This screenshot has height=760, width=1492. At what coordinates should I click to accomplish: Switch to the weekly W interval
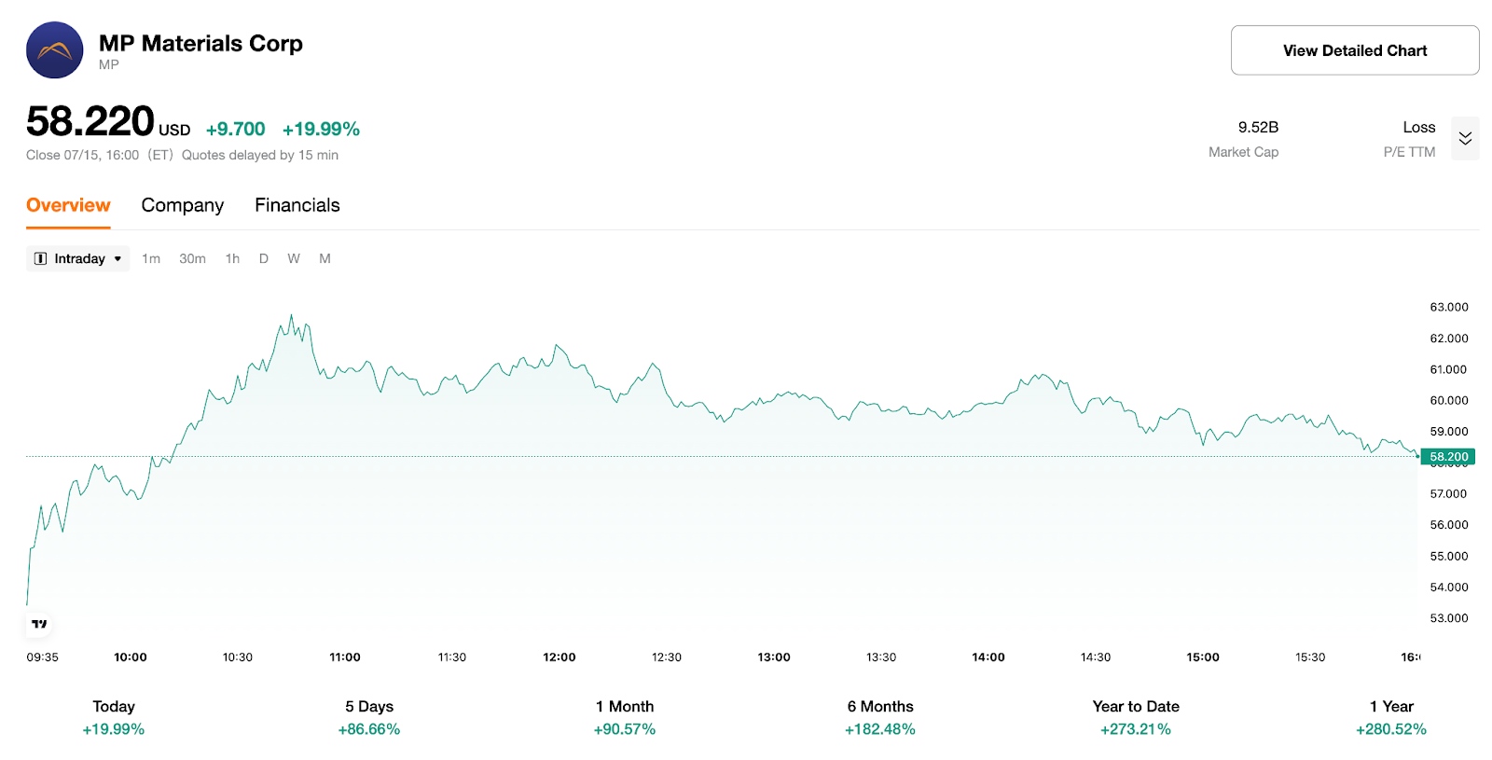[x=293, y=258]
